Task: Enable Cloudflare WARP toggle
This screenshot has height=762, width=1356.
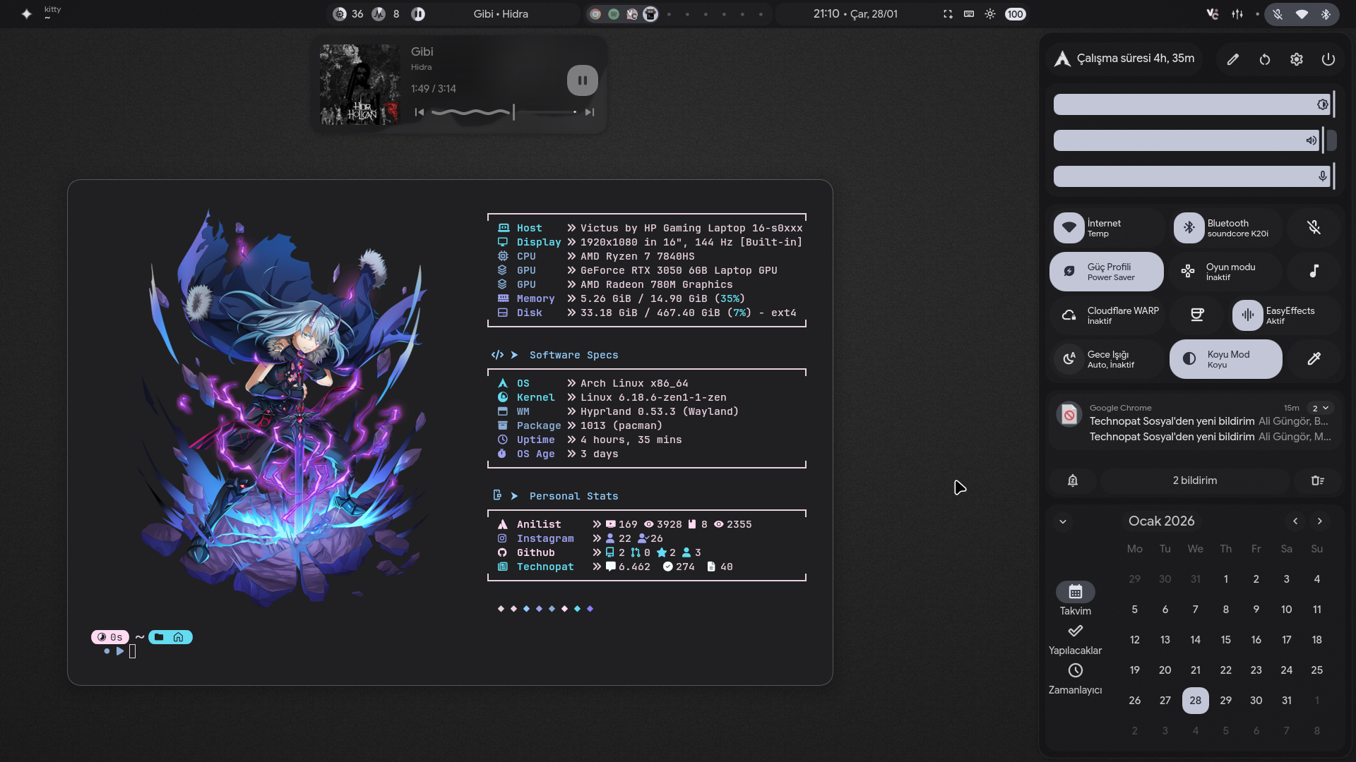Action: (x=1107, y=315)
